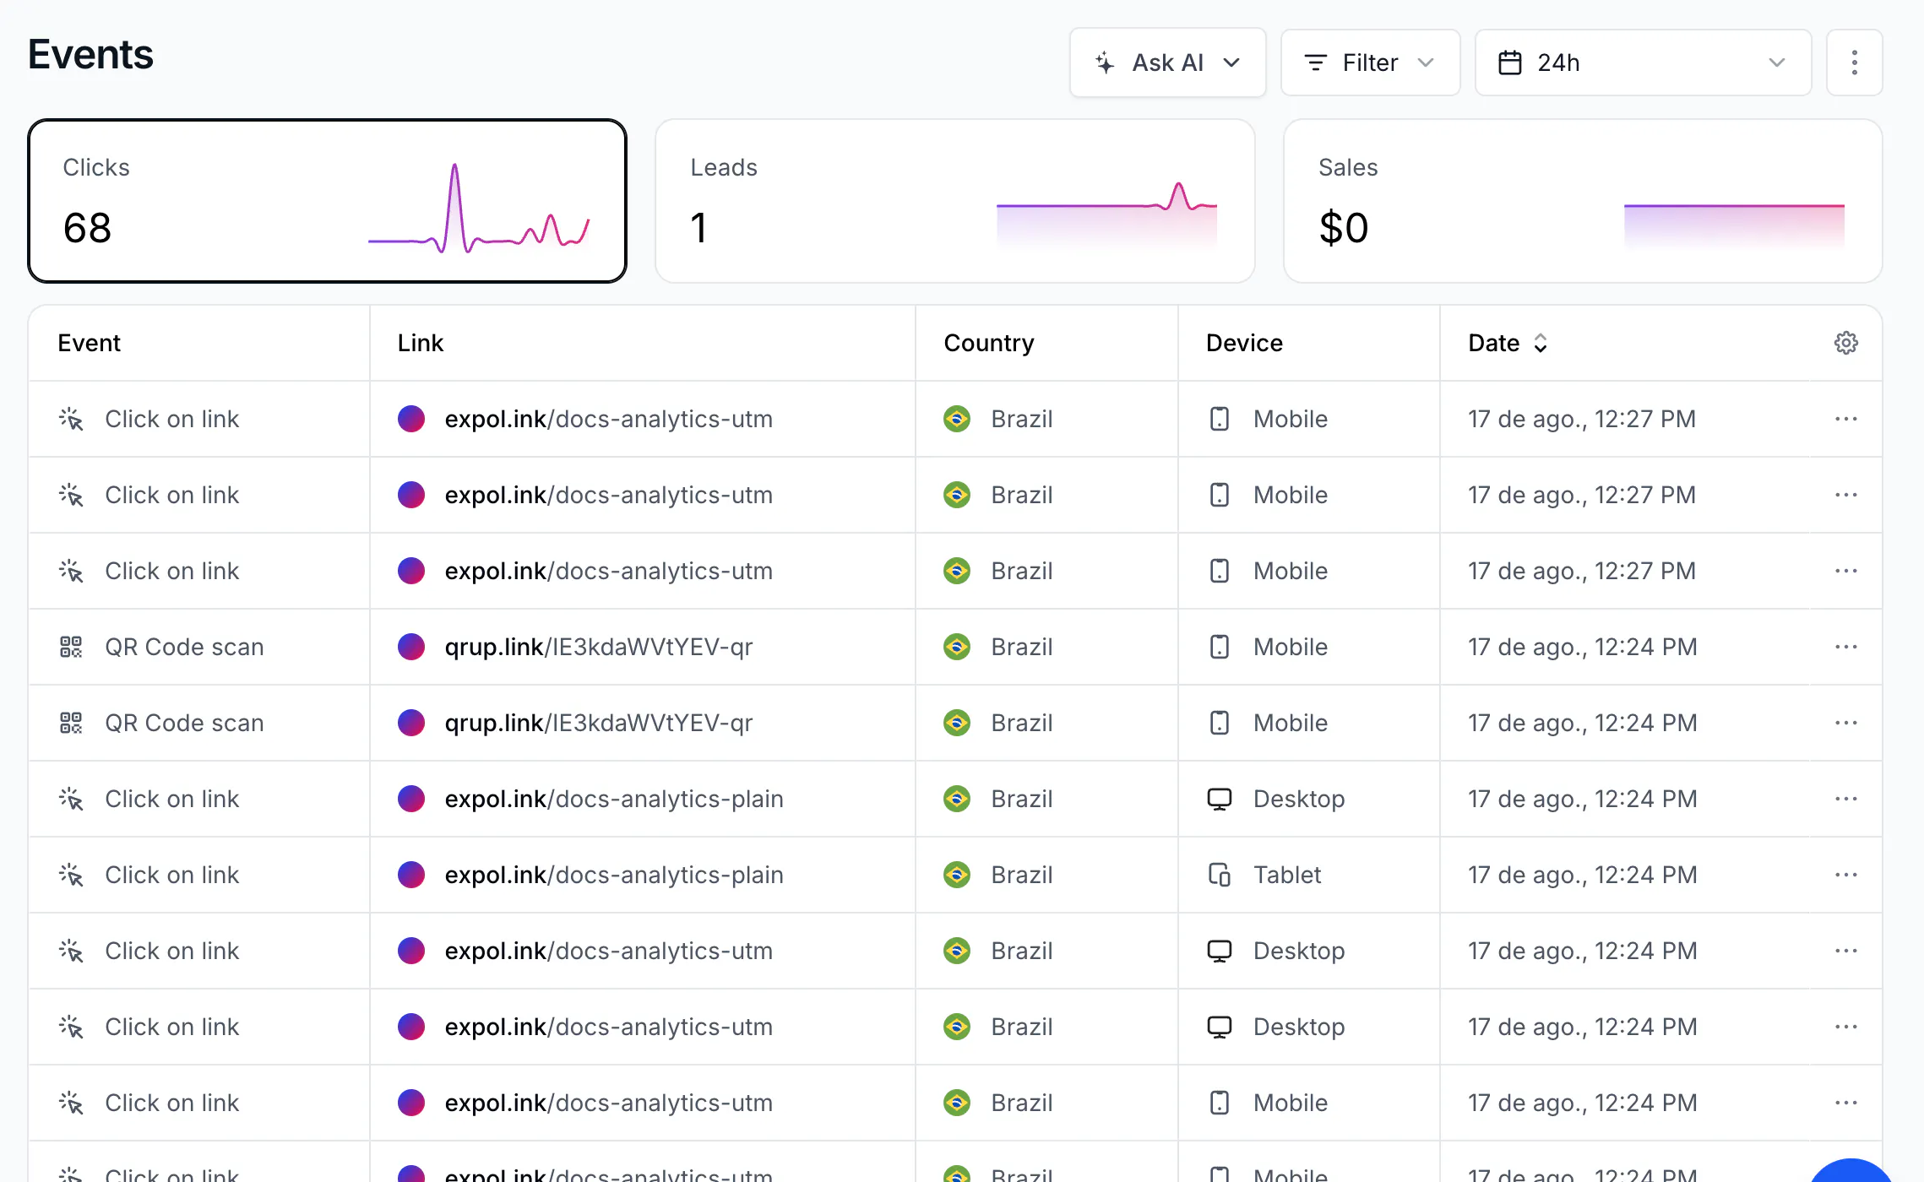Open row menu for second QR Code scan

click(x=1845, y=723)
